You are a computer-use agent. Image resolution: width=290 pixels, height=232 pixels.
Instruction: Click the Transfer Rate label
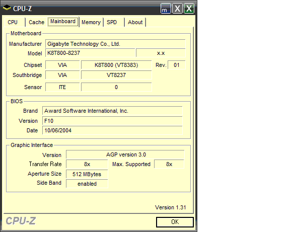(x=45, y=164)
